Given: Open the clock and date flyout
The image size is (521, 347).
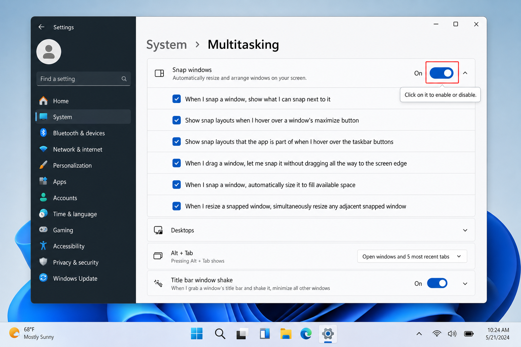Looking at the screenshot, I should coord(498,334).
